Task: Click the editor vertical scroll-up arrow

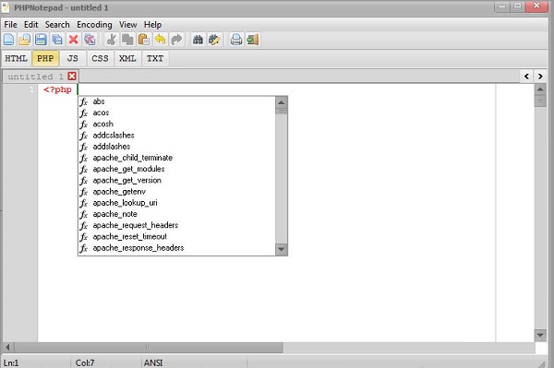Action: [540, 89]
